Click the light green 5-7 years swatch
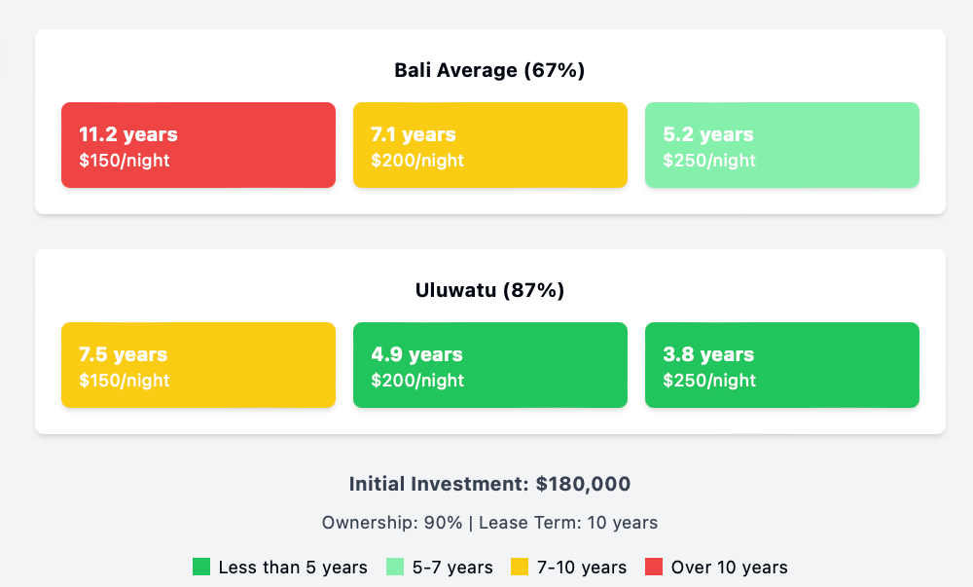The height and width of the screenshot is (587, 973). tap(395, 567)
